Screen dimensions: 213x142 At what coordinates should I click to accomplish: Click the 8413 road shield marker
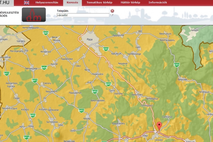tap(7, 74)
